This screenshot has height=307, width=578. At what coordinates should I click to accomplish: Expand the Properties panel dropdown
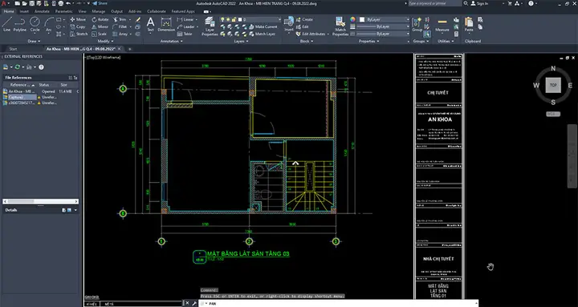coord(369,41)
